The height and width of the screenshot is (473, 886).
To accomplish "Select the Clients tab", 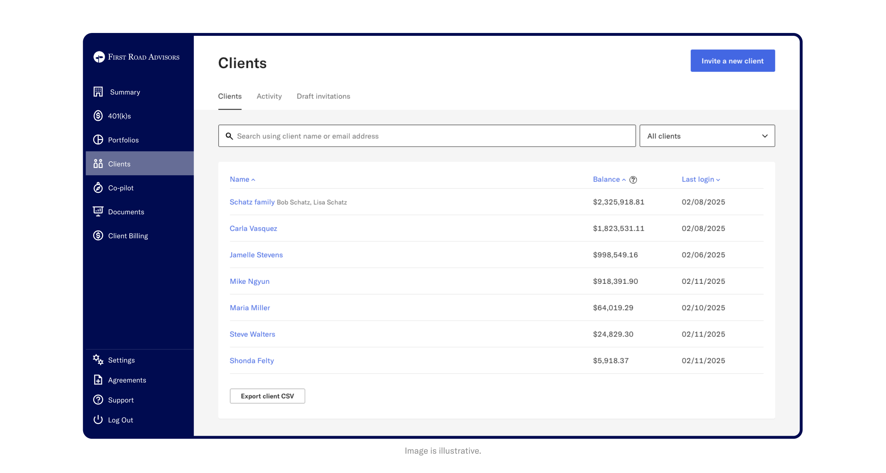I will (x=230, y=96).
